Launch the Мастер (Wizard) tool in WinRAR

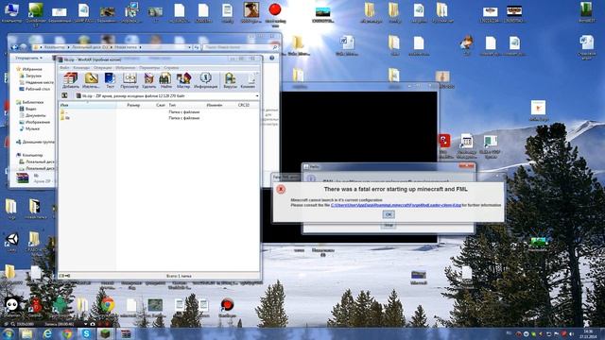click(x=183, y=80)
